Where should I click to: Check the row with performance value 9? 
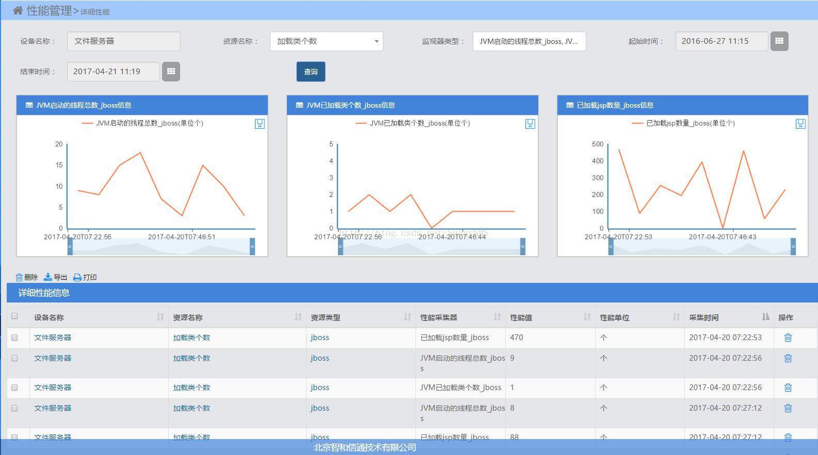coord(14,358)
